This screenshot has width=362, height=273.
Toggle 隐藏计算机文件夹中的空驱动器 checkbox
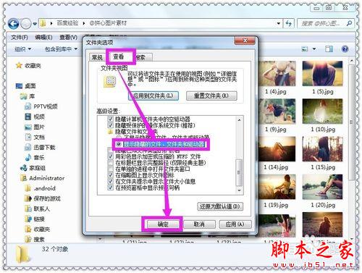110,119
